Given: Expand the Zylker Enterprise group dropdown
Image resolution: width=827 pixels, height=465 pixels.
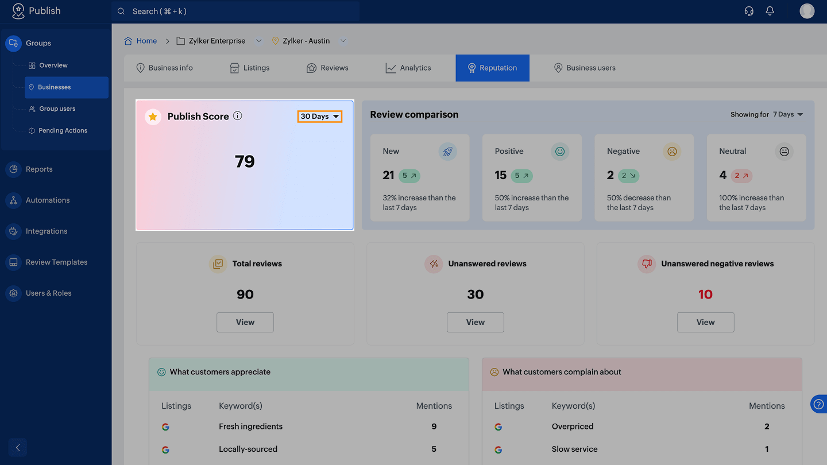Looking at the screenshot, I should [258, 41].
